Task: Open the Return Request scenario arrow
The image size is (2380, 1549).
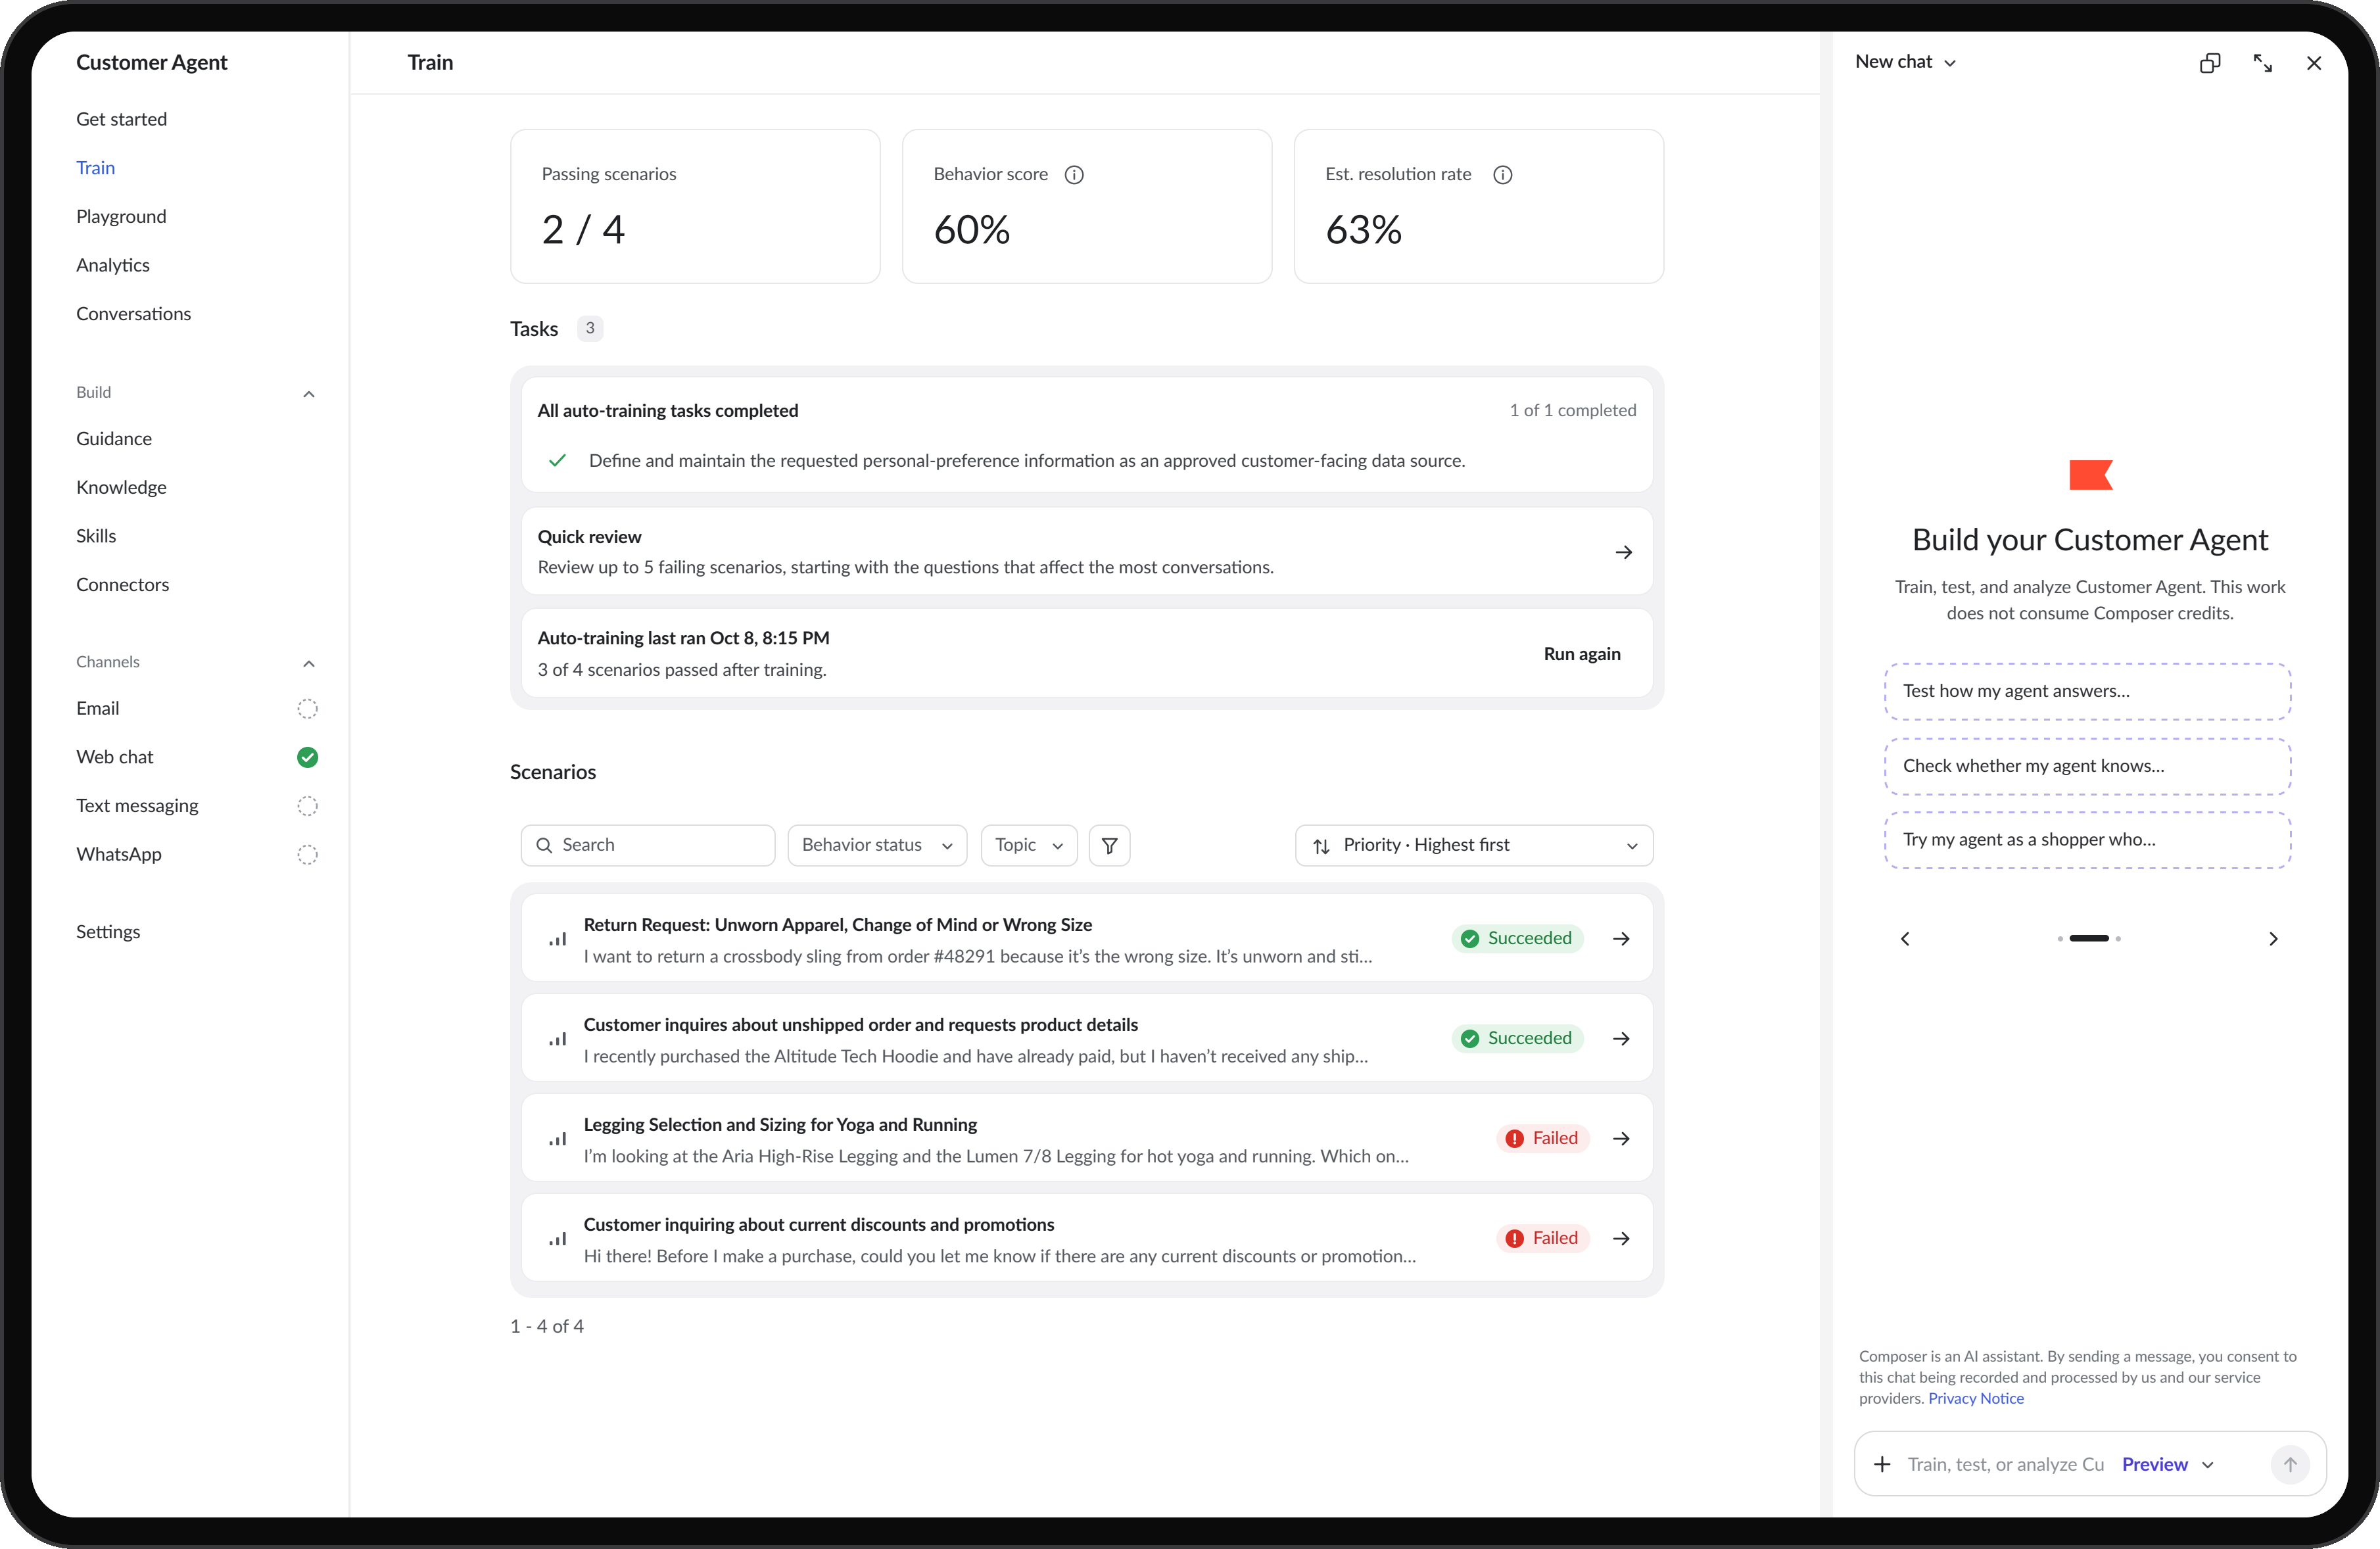Action: pos(1622,938)
